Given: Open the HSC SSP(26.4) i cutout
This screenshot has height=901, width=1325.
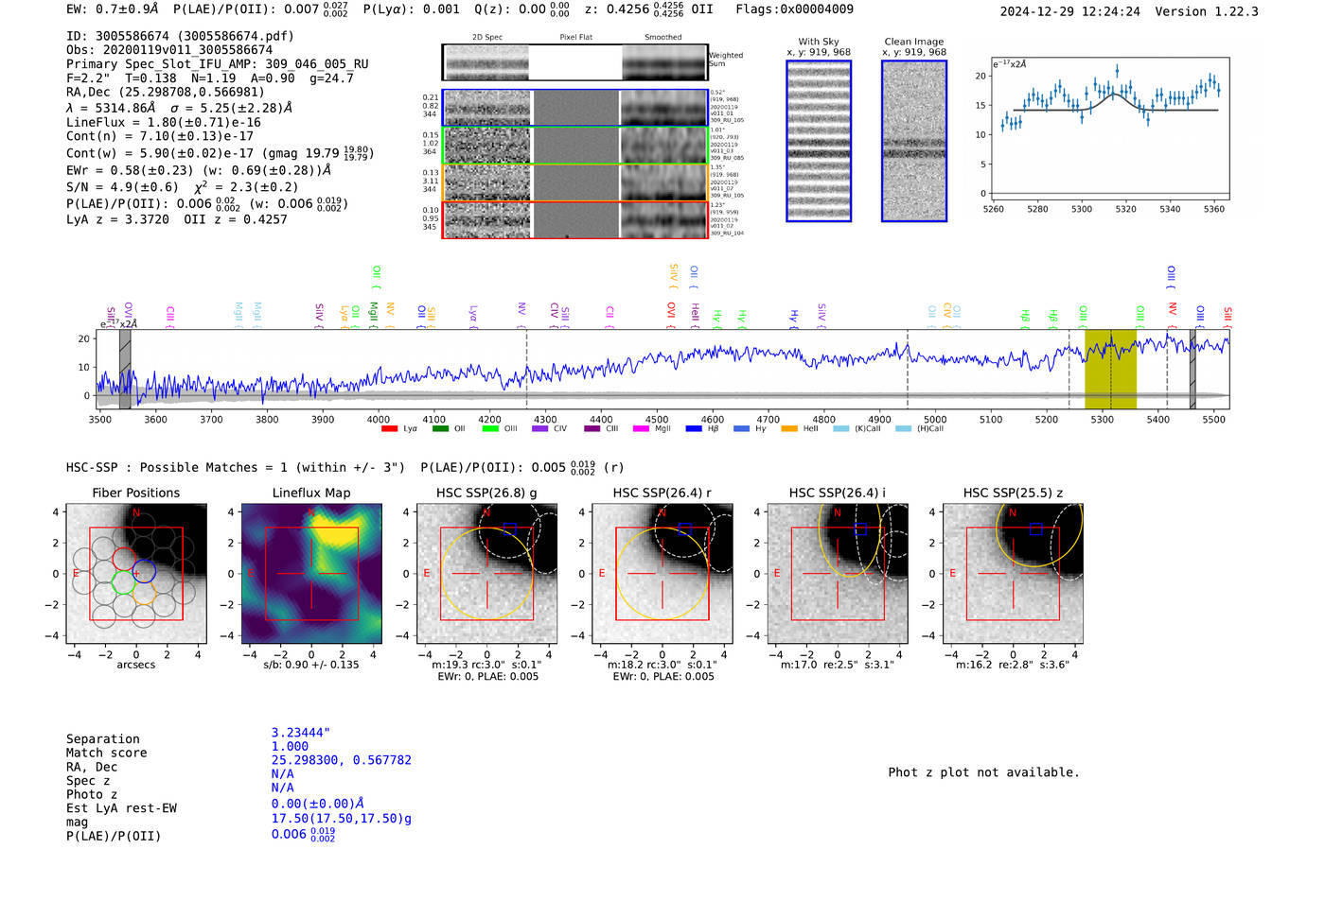Looking at the screenshot, I should tap(838, 574).
